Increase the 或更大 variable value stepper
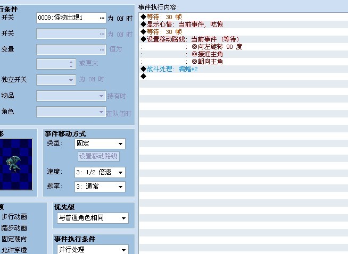348x254 pixels. pos(71,62)
